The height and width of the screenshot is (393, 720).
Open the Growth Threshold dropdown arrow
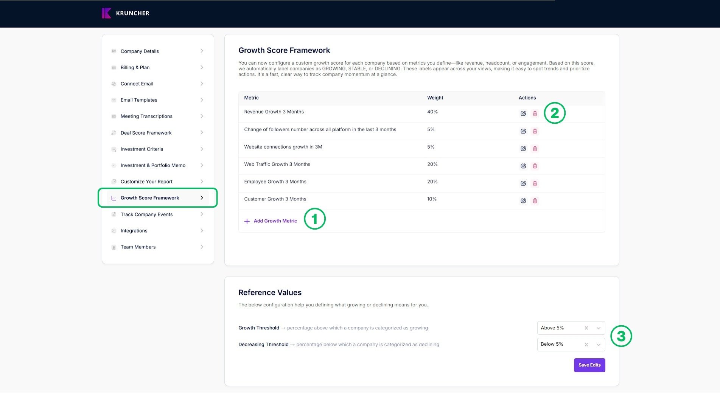click(x=599, y=328)
